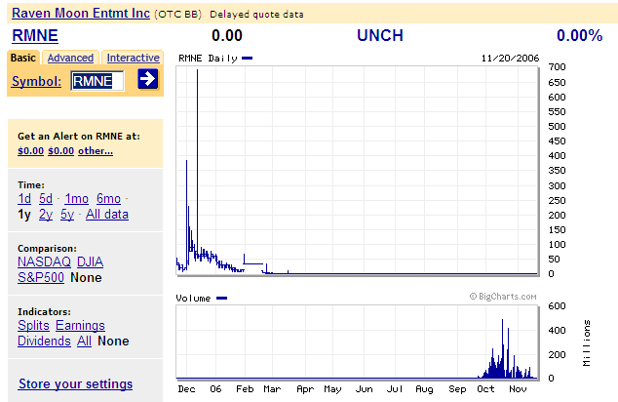
Task: Open the Raven Moon Entmt Inc link
Action: (x=81, y=13)
